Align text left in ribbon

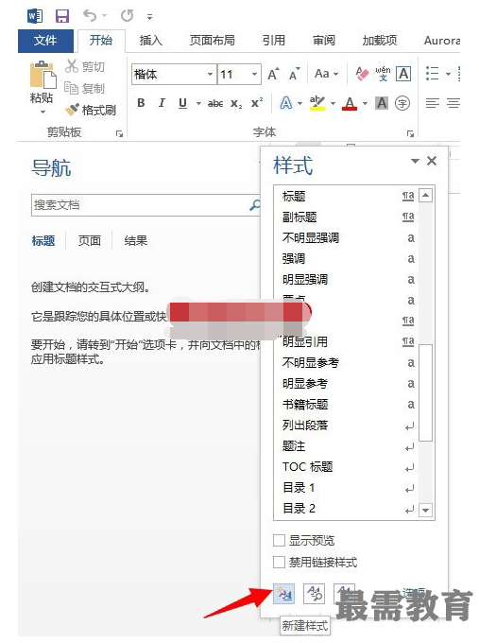pos(433,103)
